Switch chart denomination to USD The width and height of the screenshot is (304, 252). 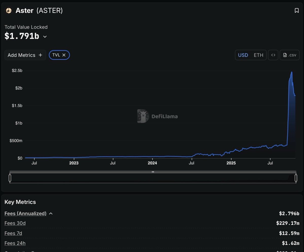(243, 55)
